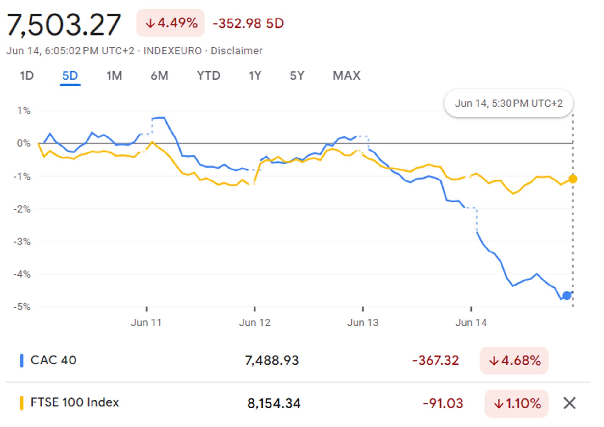
Task: Switch chart to 6M range
Action: [x=159, y=76]
